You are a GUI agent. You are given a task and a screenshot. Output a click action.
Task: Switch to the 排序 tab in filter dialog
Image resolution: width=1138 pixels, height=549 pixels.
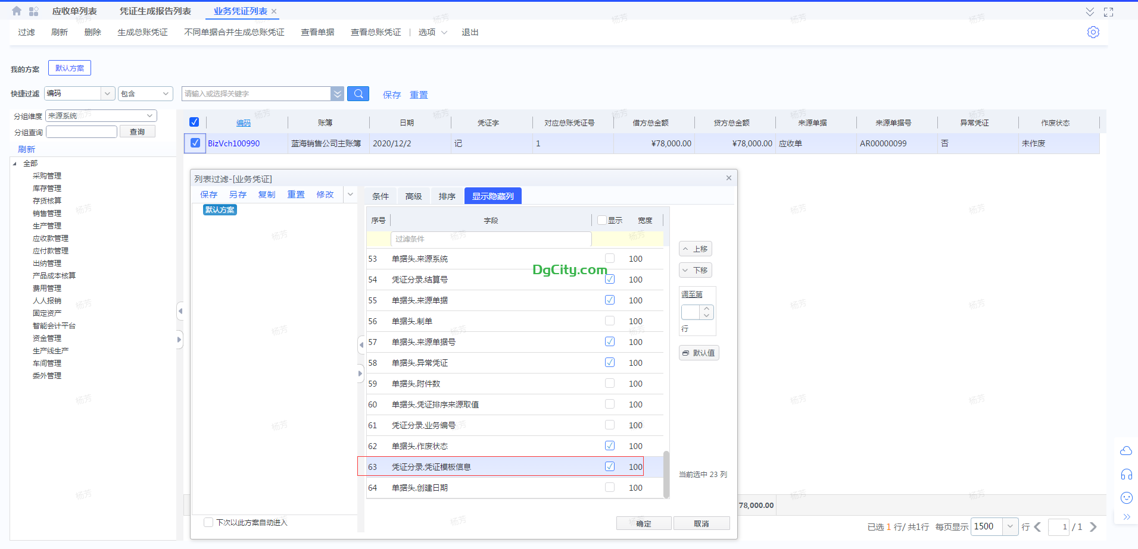tap(447, 196)
